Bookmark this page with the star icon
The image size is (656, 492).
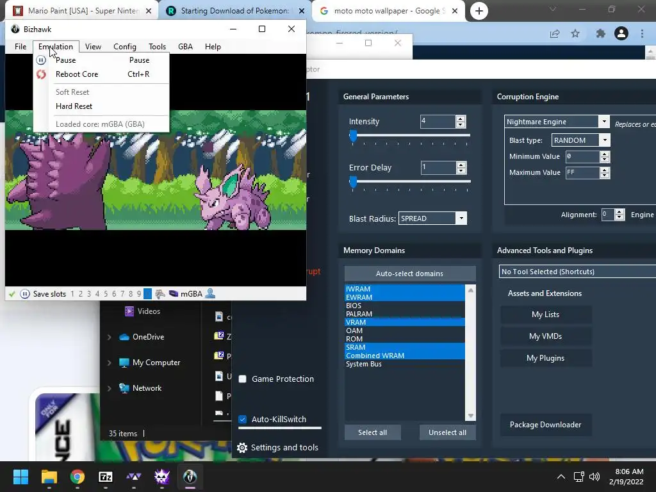pyautogui.click(x=575, y=33)
